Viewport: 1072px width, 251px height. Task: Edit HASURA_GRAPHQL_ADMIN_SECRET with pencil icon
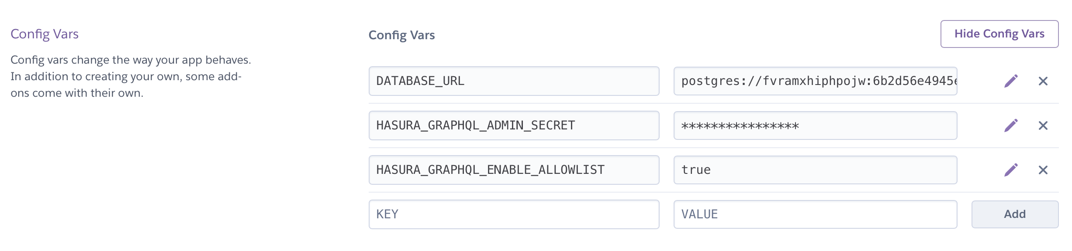1011,125
